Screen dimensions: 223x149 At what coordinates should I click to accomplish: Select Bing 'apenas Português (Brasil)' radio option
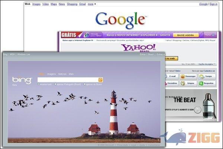55,84
